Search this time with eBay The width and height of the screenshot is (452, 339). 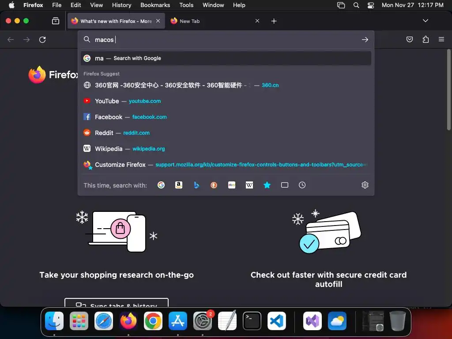(232, 185)
